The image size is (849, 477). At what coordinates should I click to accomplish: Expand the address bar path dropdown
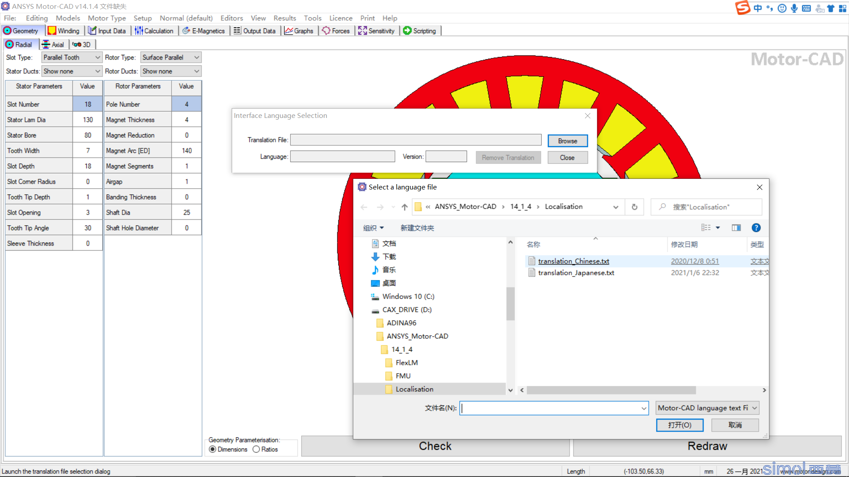point(616,207)
